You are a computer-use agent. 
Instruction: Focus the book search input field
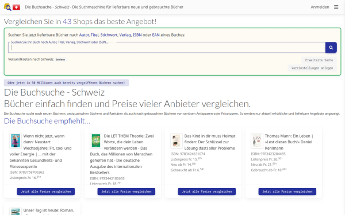167,48
